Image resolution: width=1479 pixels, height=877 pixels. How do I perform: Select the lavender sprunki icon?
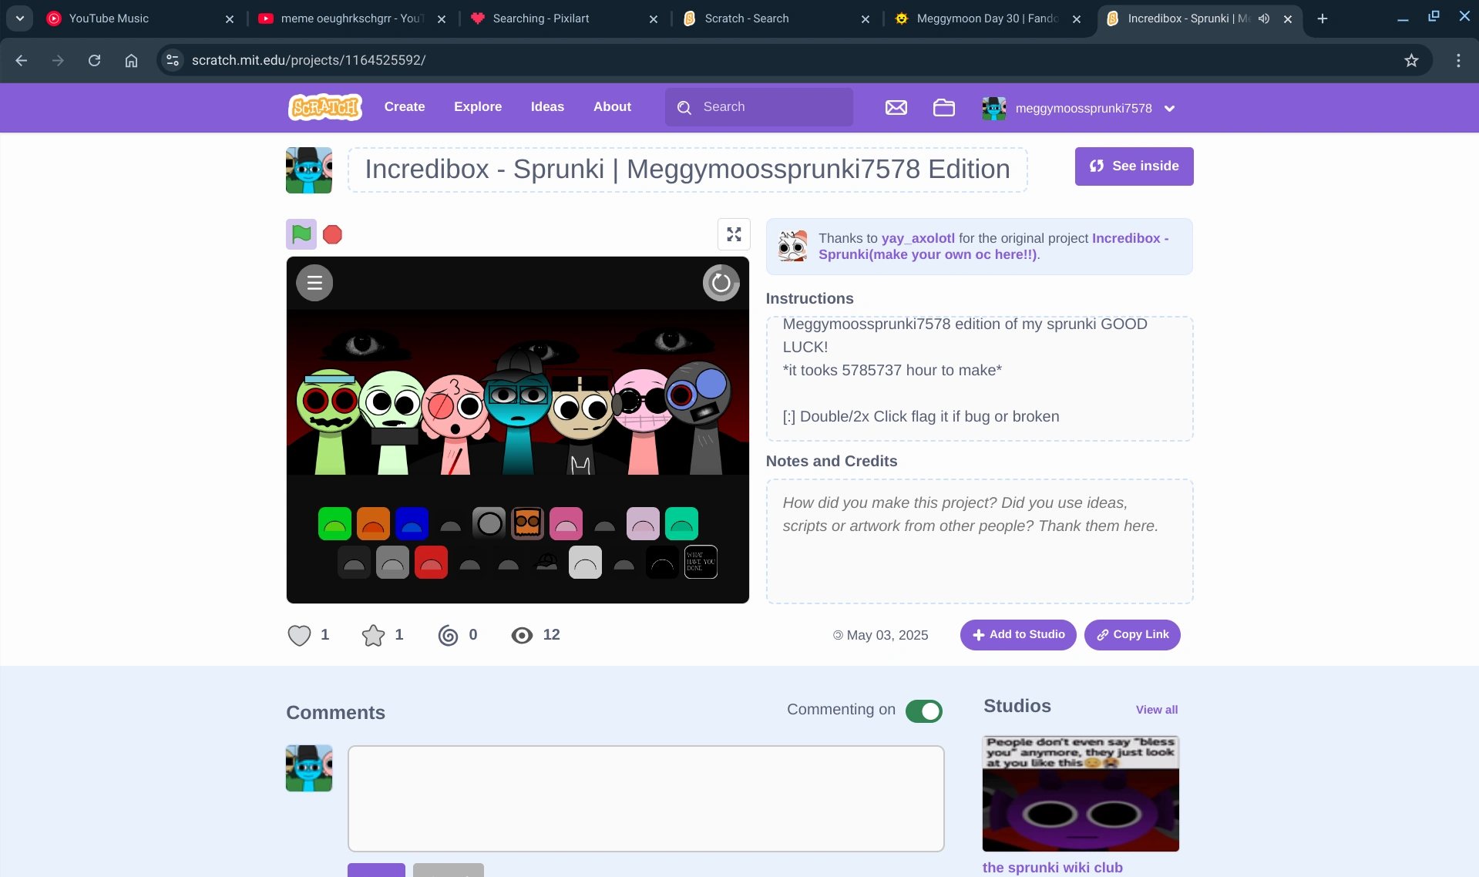643,523
